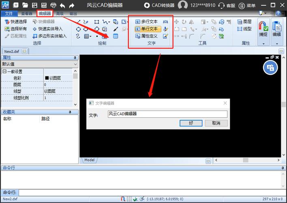Select the mirror tool in 工具 group
The width and height of the screenshot is (287, 203).
pos(191,22)
